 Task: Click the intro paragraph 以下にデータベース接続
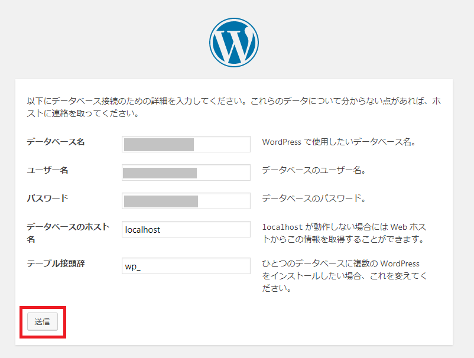[233, 107]
